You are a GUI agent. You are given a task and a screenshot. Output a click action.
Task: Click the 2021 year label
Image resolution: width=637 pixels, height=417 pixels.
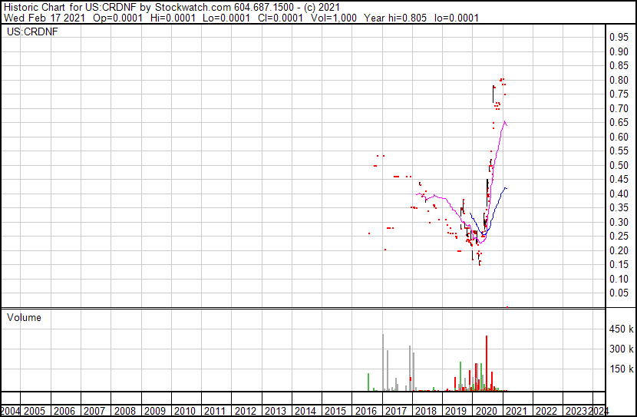point(517,411)
